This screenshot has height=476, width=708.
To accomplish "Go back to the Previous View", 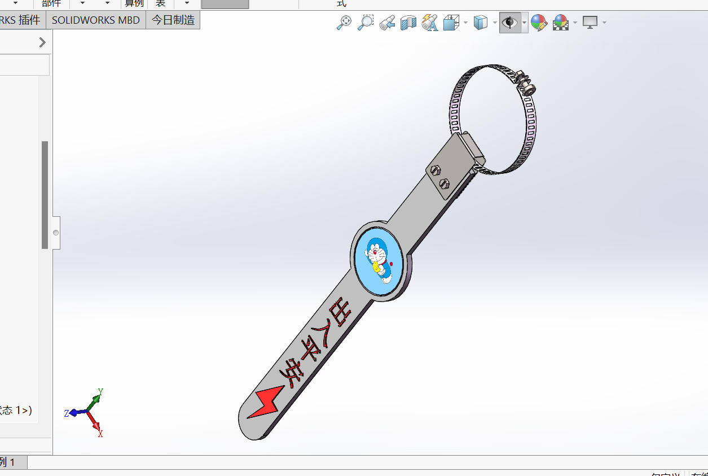I will click(387, 23).
